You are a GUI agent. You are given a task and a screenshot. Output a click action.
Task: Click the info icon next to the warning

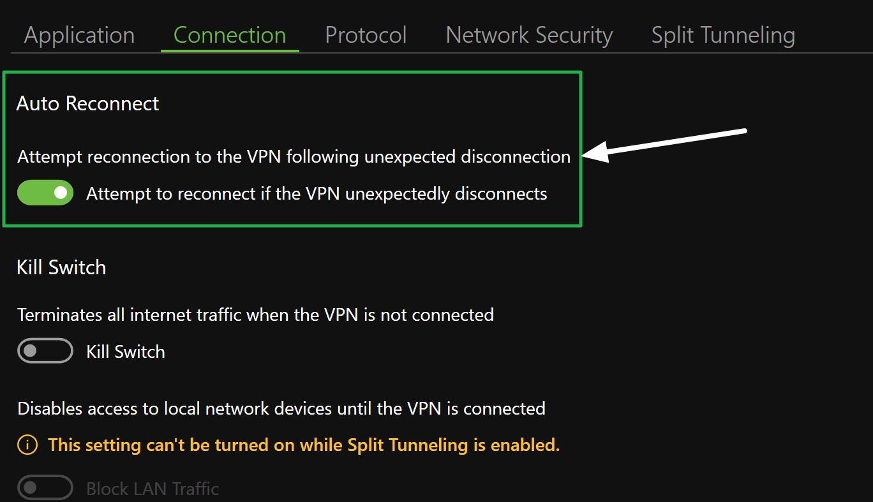point(26,445)
